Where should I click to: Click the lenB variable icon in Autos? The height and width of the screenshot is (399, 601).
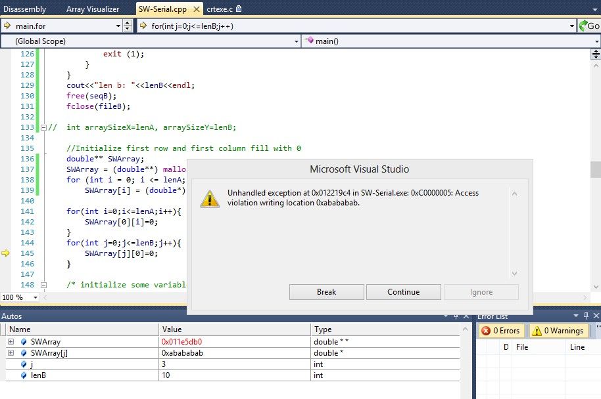click(24, 375)
